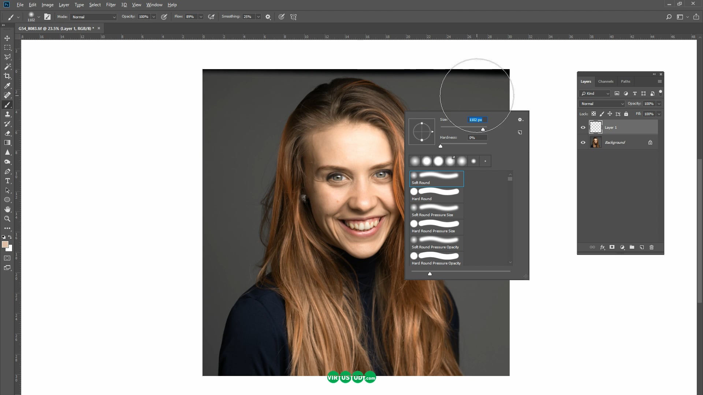Open the Photoshop search icon
The image size is (703, 395).
coord(669,17)
